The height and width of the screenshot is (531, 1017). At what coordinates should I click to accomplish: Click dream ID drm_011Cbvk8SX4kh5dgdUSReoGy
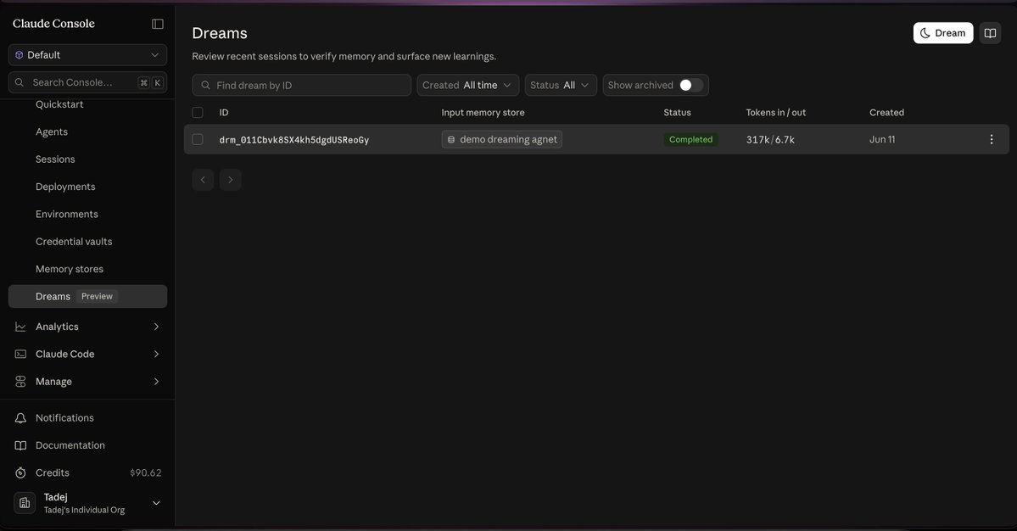pyautogui.click(x=293, y=140)
